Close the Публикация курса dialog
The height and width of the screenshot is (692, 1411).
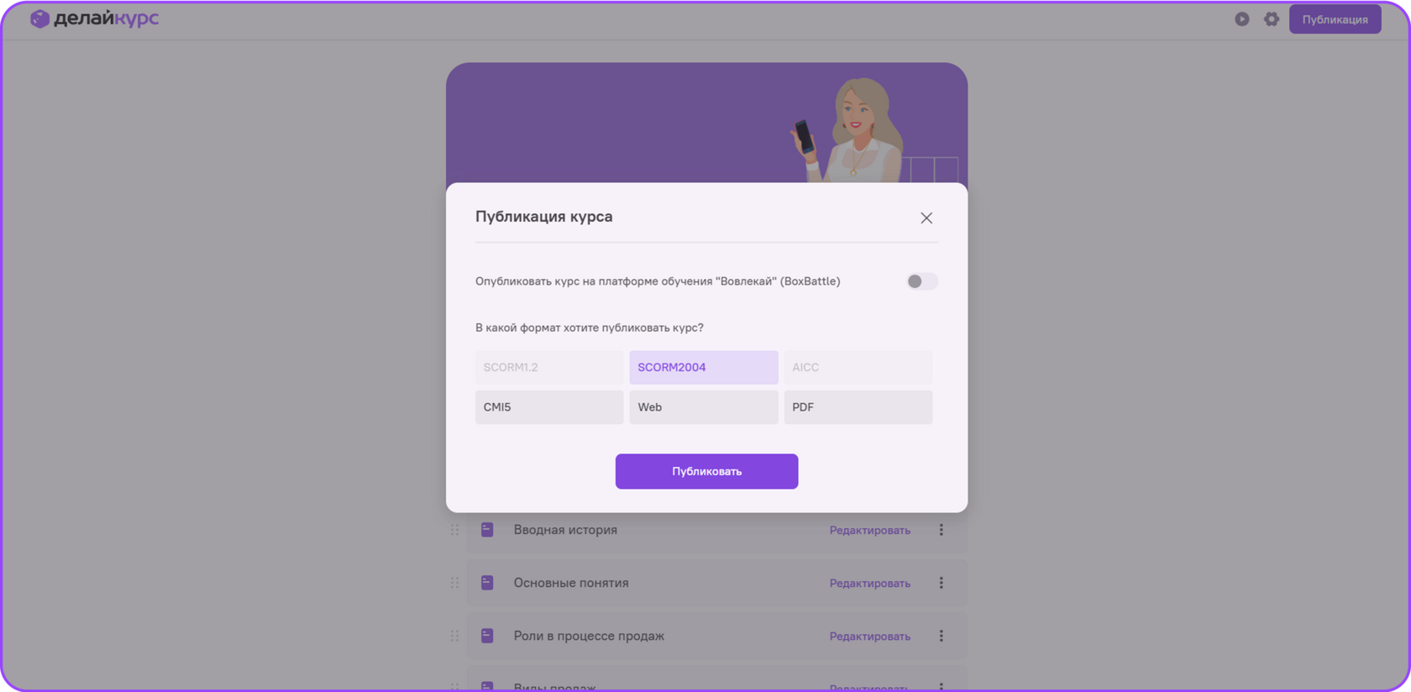926,218
